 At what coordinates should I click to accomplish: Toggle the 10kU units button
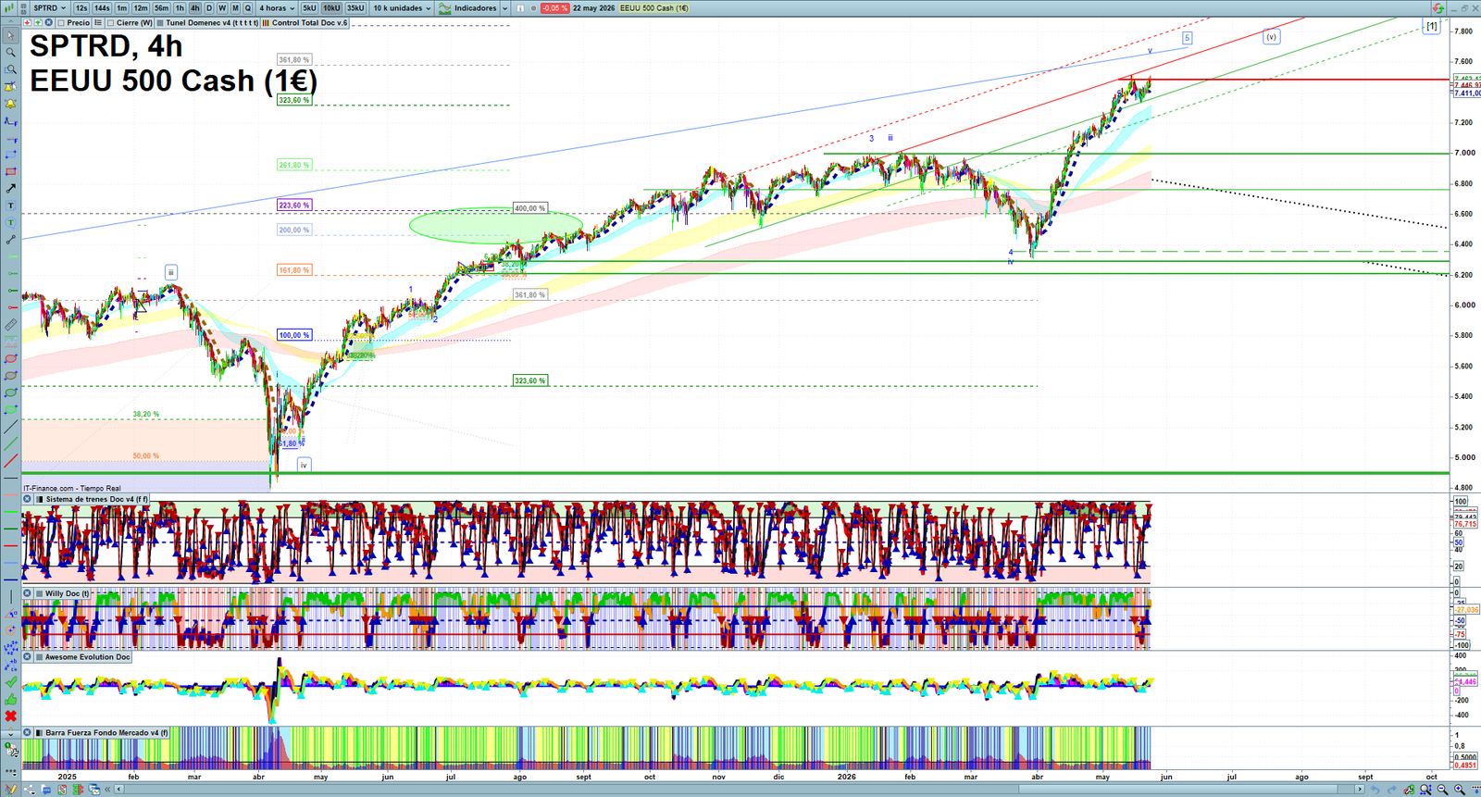point(331,8)
